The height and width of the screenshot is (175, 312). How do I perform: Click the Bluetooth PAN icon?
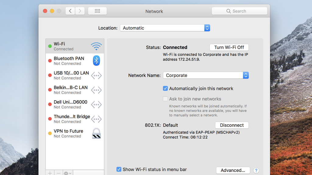(x=96, y=60)
